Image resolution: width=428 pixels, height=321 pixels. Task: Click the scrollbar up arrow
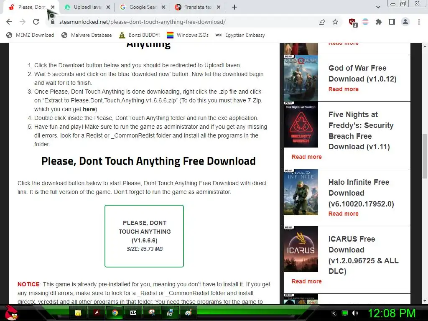[425, 46]
